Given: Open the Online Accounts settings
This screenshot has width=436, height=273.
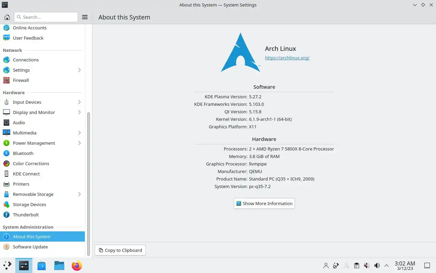Looking at the screenshot, I should (42, 28).
